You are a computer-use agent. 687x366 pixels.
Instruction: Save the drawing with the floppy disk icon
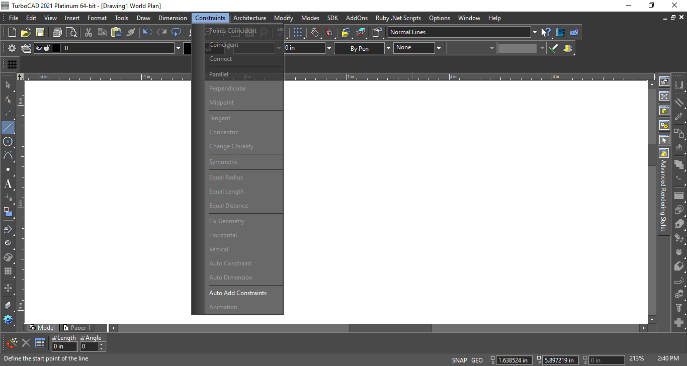40,32
